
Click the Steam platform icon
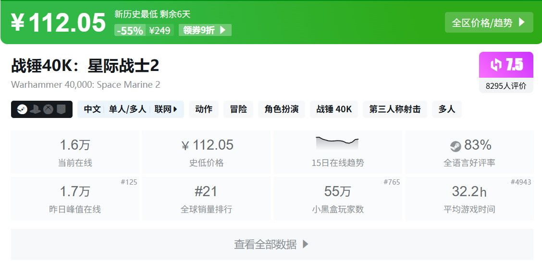click(x=22, y=109)
